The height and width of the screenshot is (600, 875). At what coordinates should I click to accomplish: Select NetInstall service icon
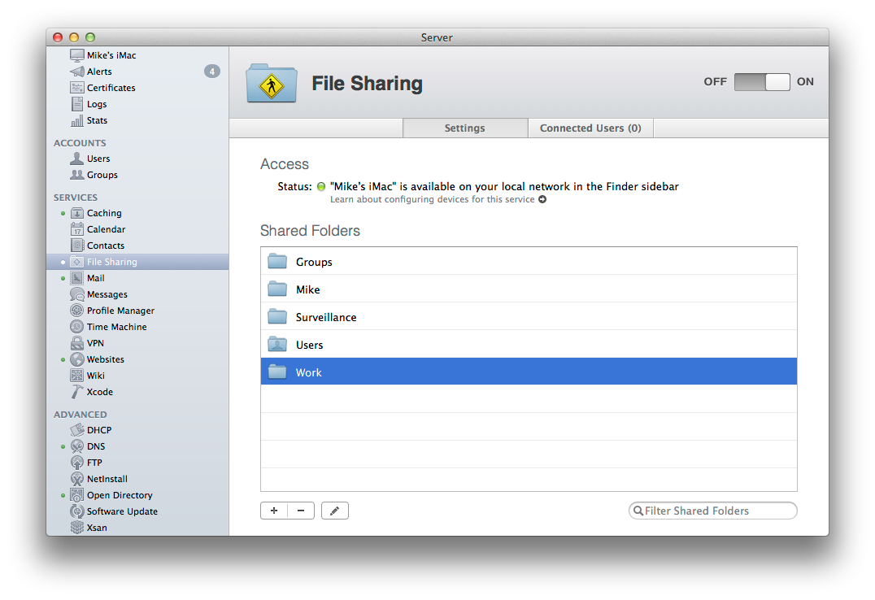[77, 478]
